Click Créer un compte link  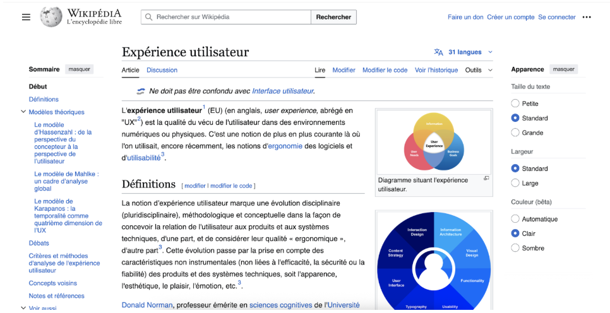coord(511,17)
